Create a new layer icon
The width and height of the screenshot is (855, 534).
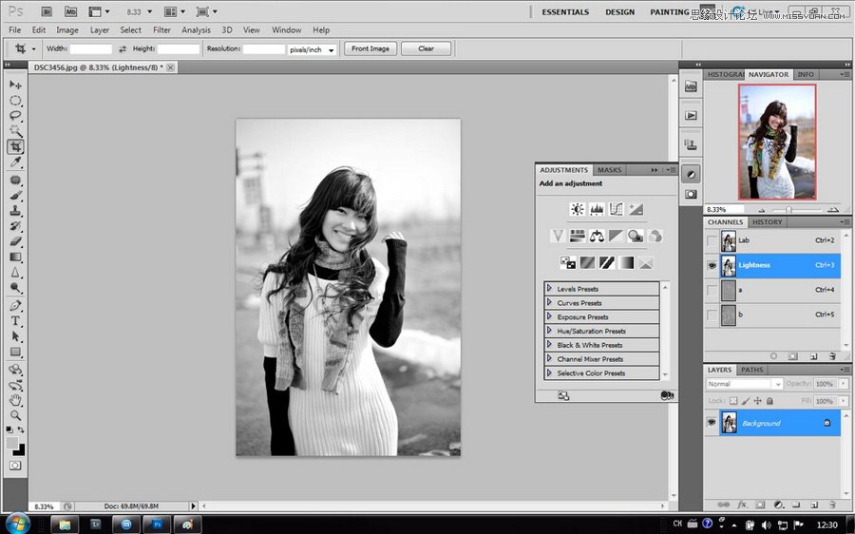[x=814, y=505]
